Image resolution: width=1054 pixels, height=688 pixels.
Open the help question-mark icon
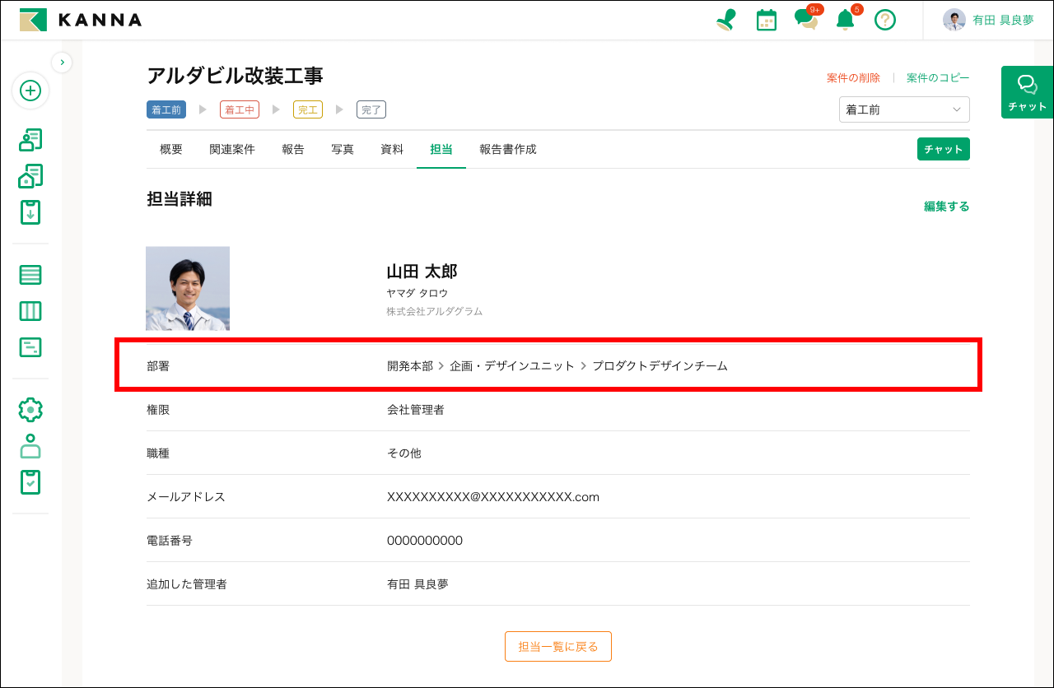click(x=885, y=20)
